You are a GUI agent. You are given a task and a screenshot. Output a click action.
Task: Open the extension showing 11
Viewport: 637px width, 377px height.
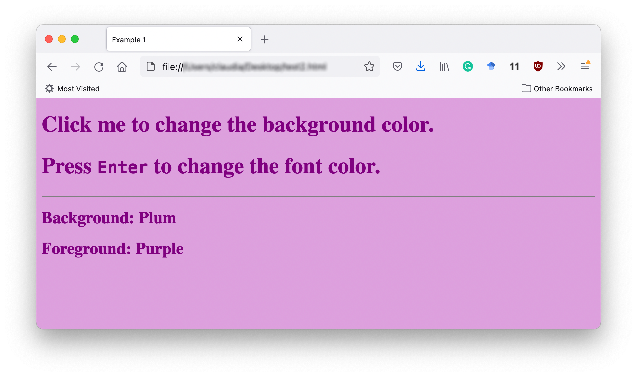(514, 66)
